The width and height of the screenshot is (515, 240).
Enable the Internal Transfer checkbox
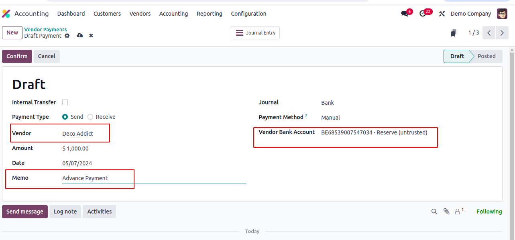click(65, 102)
